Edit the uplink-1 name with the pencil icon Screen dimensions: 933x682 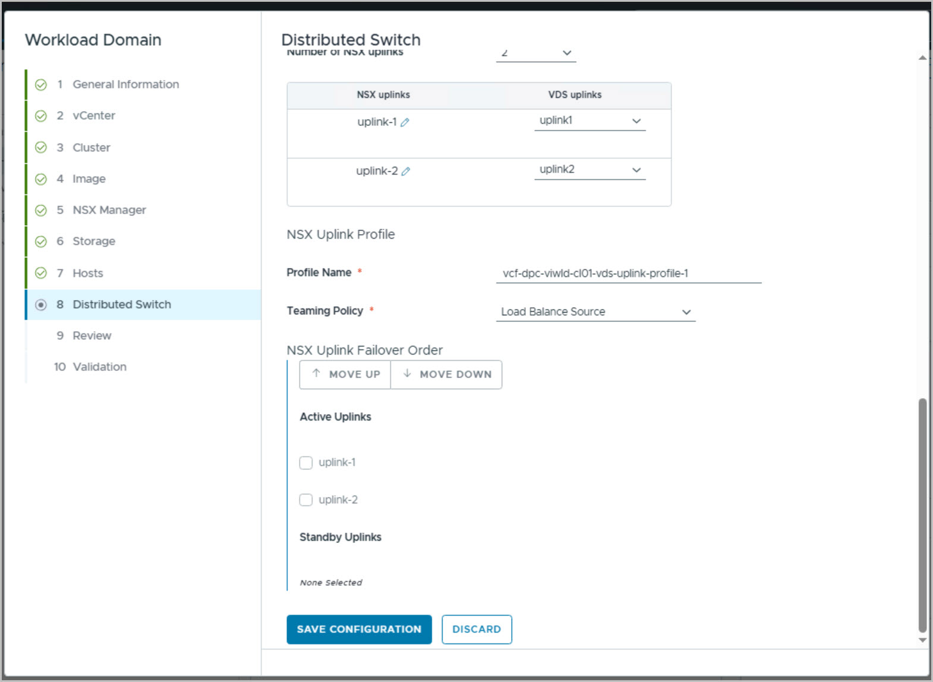405,122
